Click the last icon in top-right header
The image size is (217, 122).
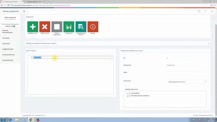pyautogui.click(x=212, y=11)
